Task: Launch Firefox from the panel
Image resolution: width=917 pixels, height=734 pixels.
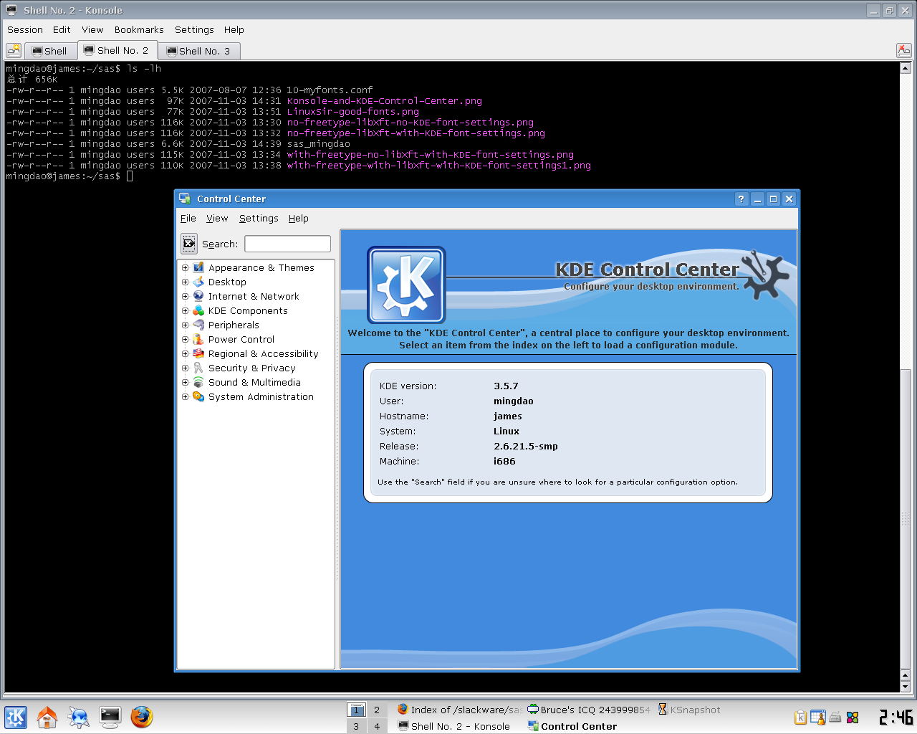Action: tap(142, 717)
